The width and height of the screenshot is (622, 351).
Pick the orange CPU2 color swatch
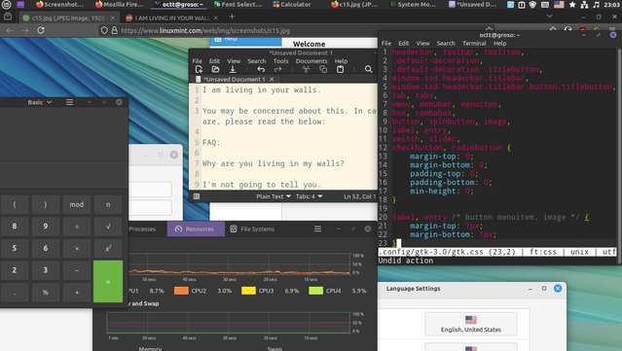[x=181, y=291]
